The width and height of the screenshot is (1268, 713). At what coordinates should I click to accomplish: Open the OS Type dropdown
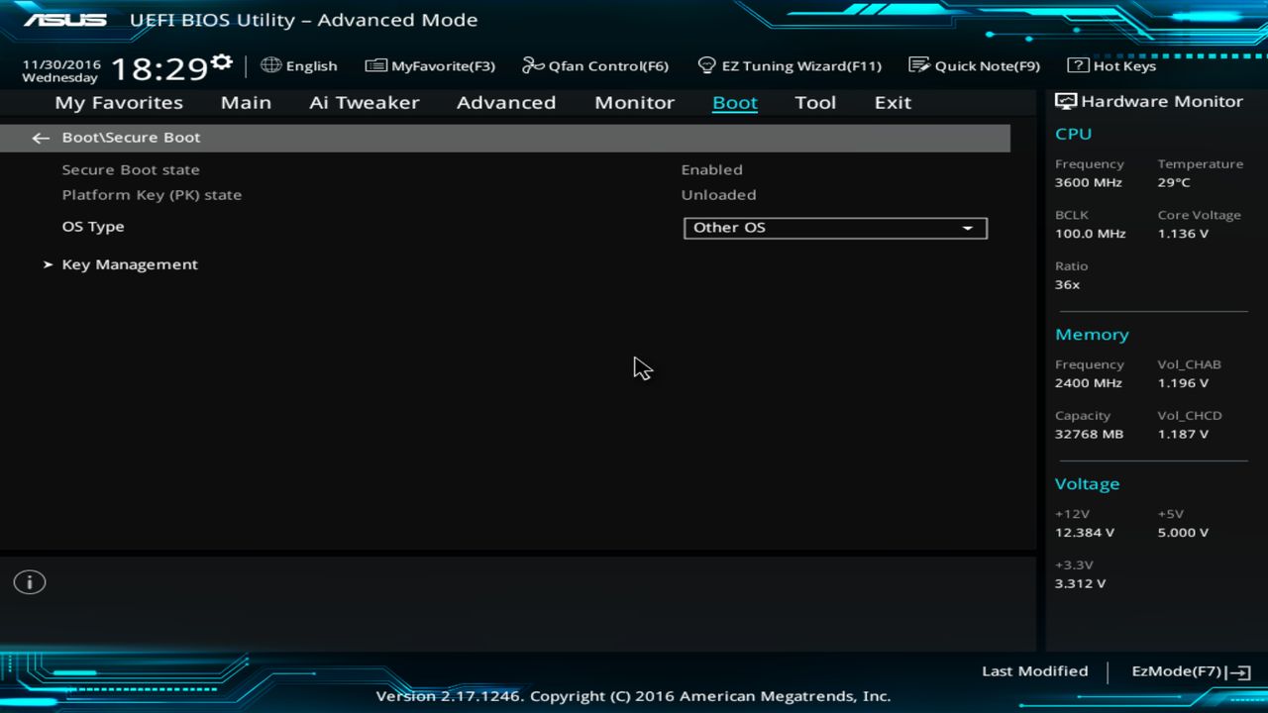pos(967,228)
